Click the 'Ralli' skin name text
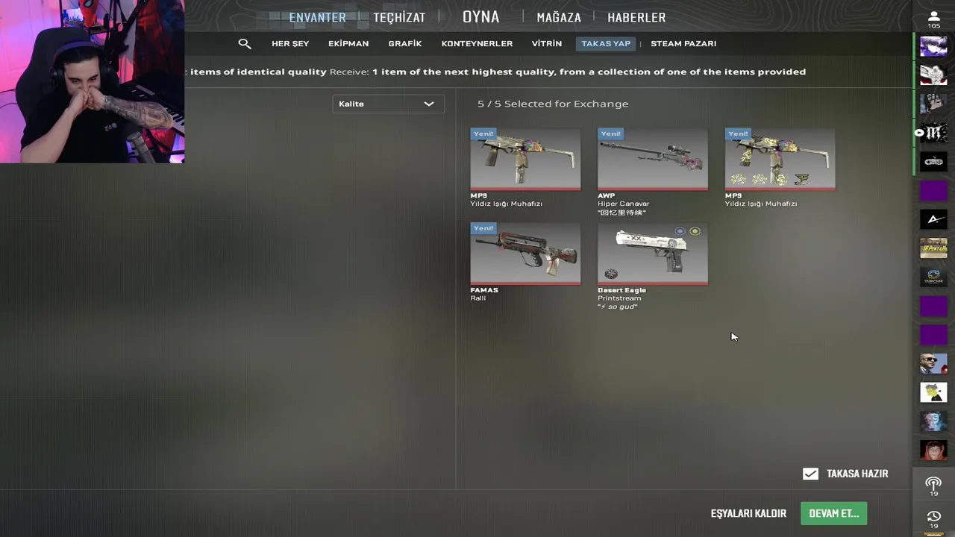 point(478,298)
